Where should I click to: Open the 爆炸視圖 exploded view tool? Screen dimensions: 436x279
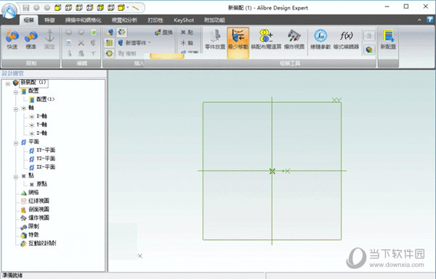pyautogui.click(x=294, y=40)
